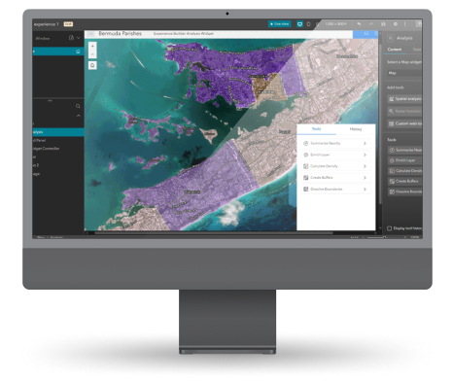Switch to the History tab
Viewport: 452px width, 381px height.
[356, 129]
